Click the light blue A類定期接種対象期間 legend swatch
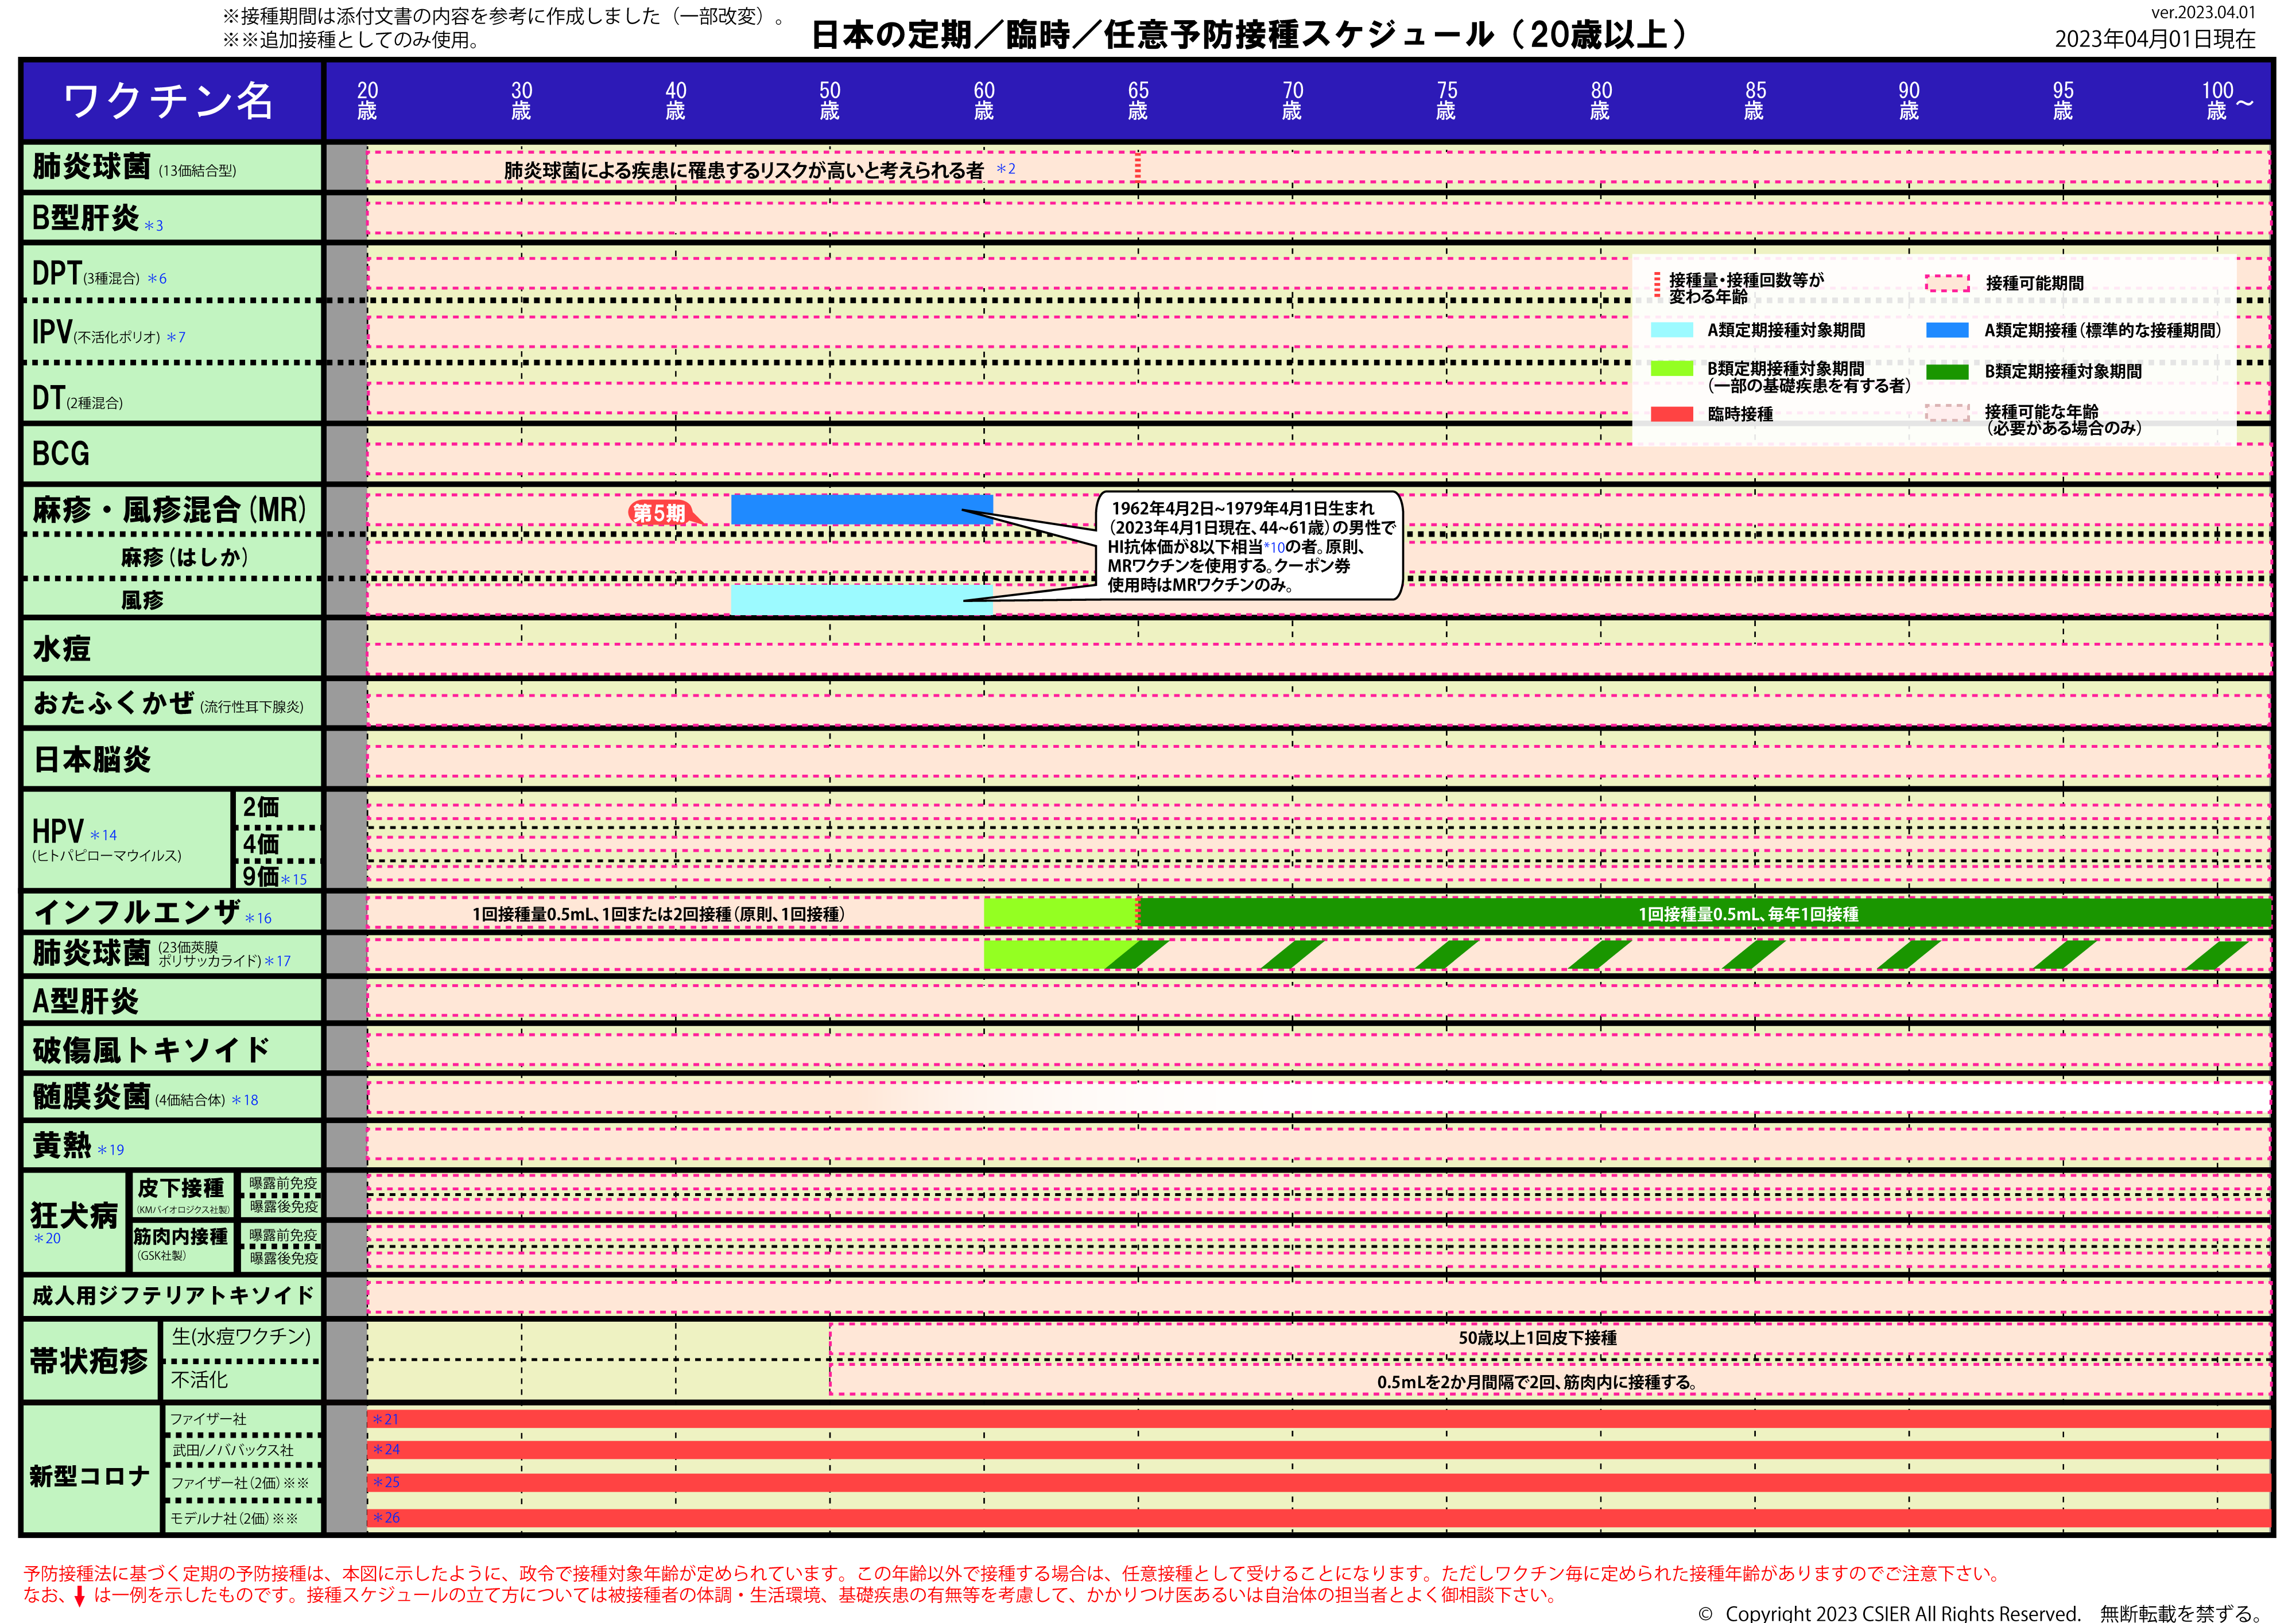Screen dimensions: 2296x1623 coord(1671,330)
